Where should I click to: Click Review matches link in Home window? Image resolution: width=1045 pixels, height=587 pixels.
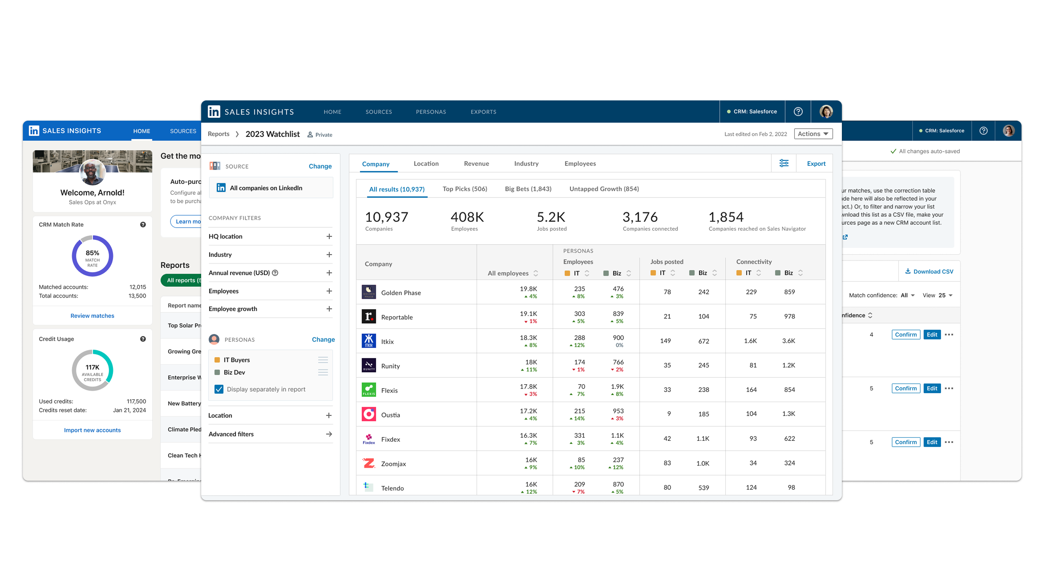click(92, 316)
